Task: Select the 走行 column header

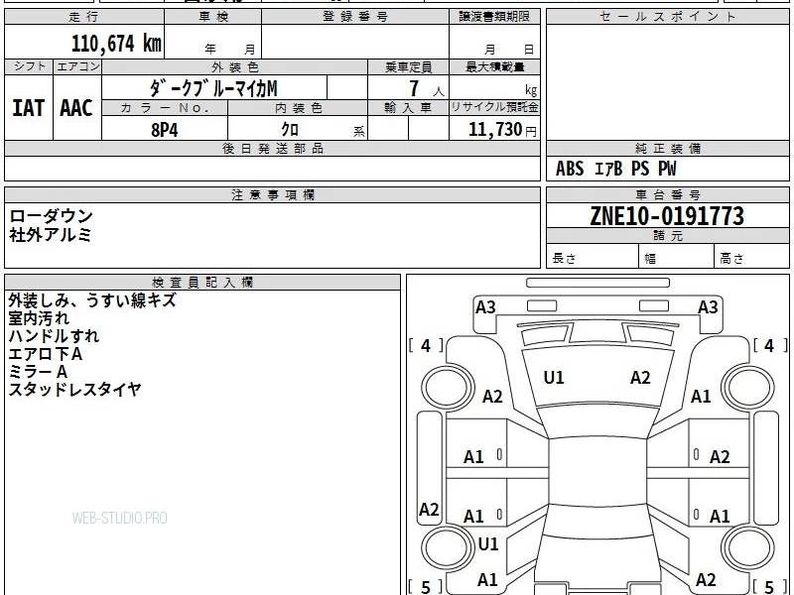Action: (84, 17)
